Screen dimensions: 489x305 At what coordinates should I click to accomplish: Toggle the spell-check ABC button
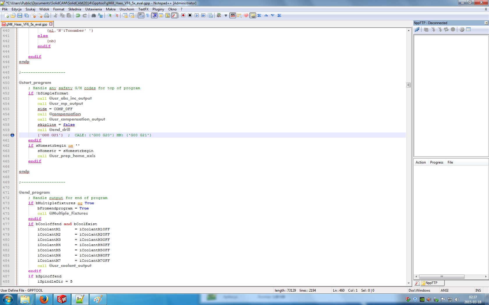233,15
